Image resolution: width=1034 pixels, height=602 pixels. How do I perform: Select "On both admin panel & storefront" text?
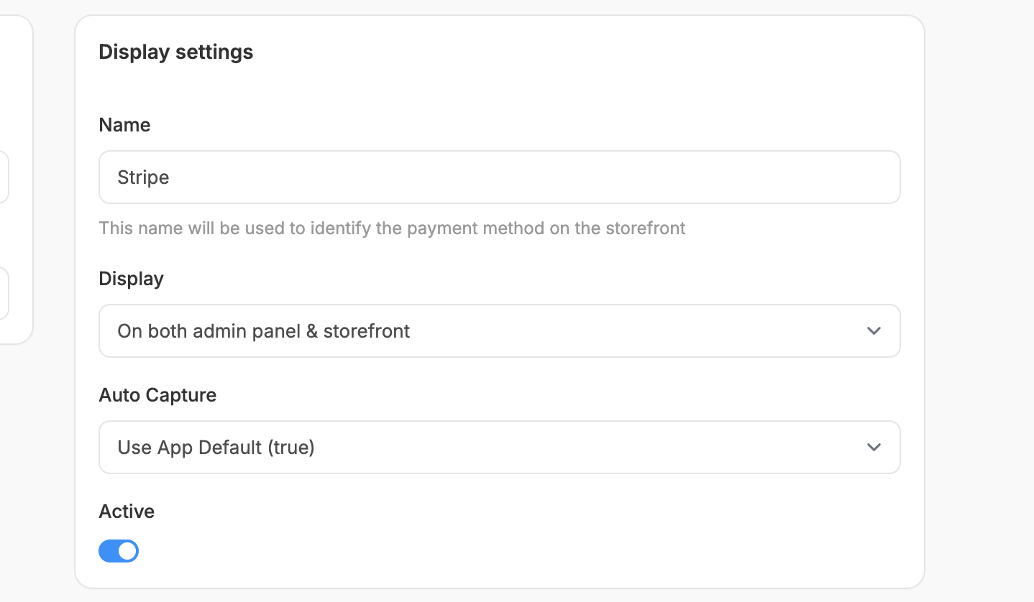pos(264,331)
